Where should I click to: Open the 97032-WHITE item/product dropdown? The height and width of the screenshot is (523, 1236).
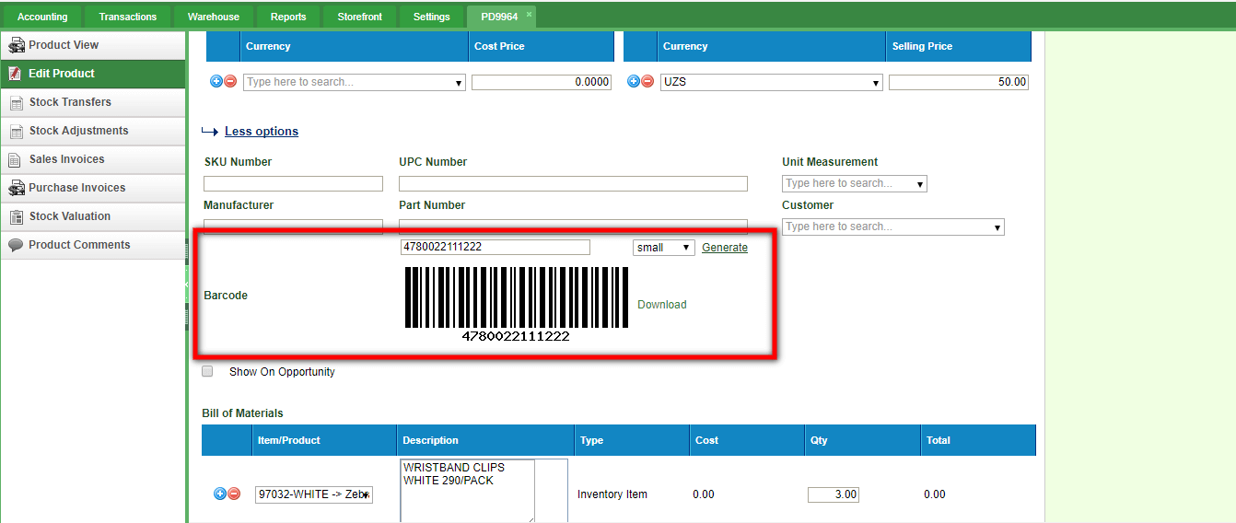pyautogui.click(x=313, y=494)
